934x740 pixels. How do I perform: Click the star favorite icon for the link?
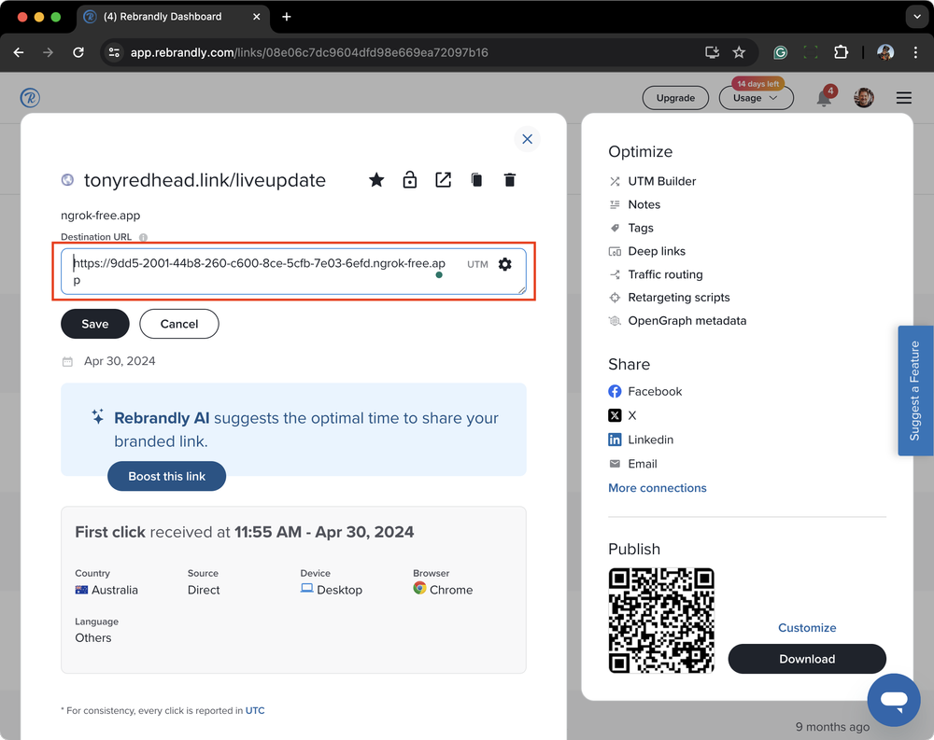(376, 180)
